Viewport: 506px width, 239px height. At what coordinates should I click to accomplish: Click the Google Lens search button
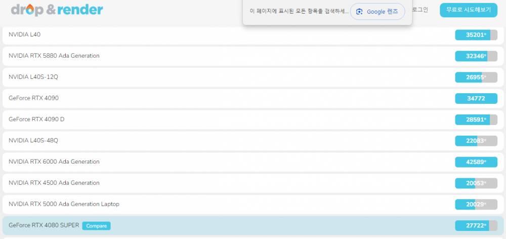coord(377,12)
